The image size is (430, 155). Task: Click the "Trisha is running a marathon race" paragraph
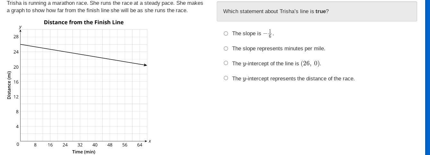coord(105,7)
